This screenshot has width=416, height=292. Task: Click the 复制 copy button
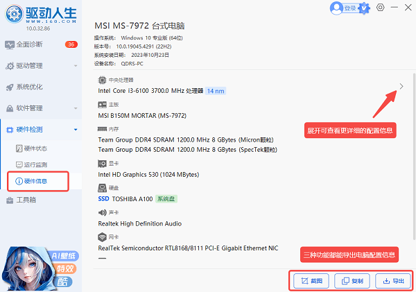coord(350,281)
